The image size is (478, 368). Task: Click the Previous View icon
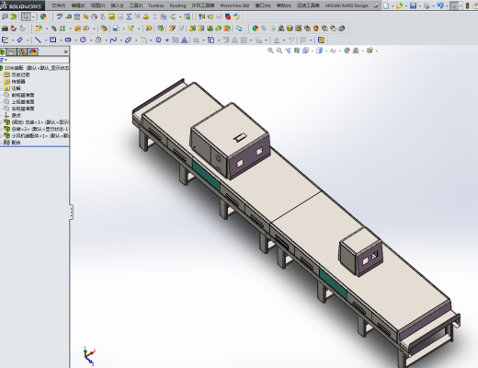click(x=288, y=51)
